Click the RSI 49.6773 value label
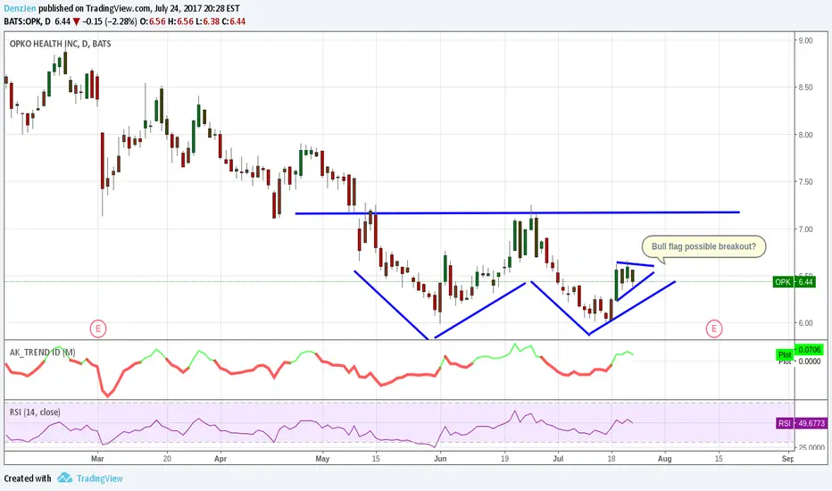 coord(802,423)
